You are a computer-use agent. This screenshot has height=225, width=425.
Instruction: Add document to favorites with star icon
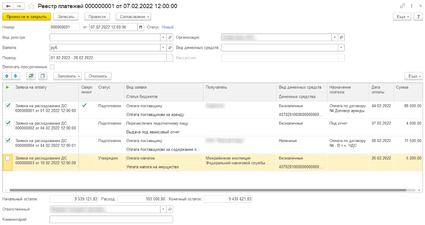tap(32, 6)
